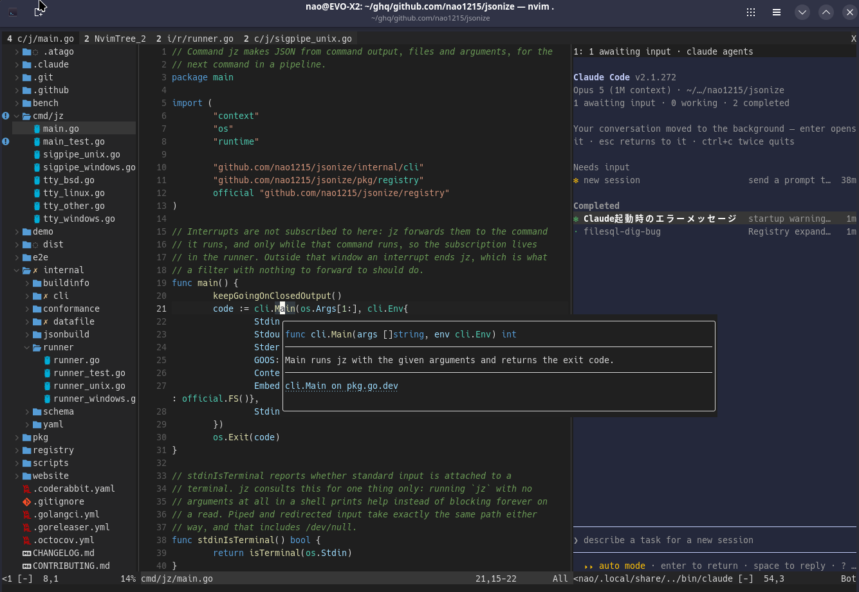
Task: Open tty_windows.go in the file tree
Action: click(79, 219)
